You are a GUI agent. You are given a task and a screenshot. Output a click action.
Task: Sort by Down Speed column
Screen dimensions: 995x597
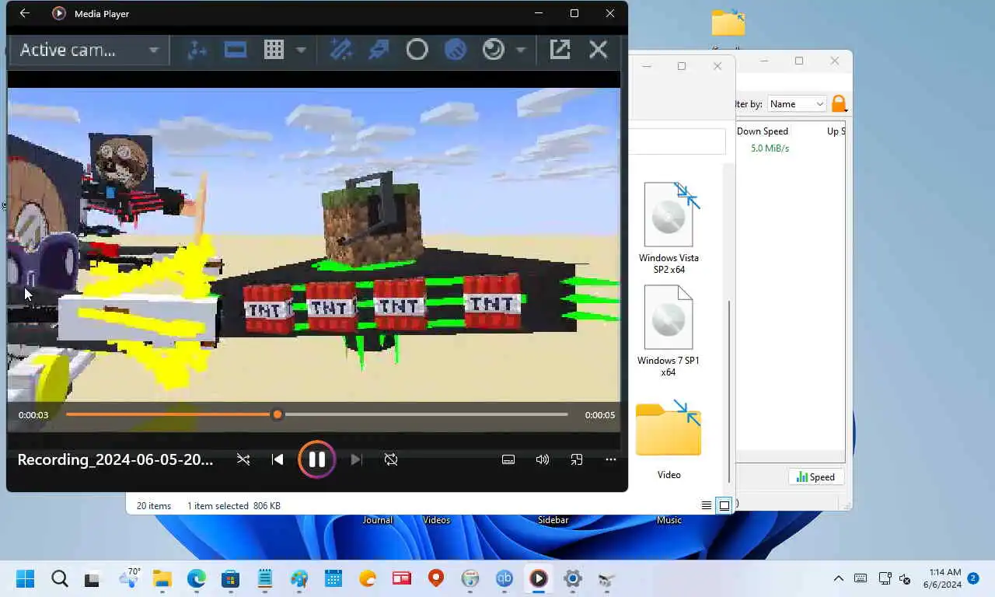pos(763,131)
